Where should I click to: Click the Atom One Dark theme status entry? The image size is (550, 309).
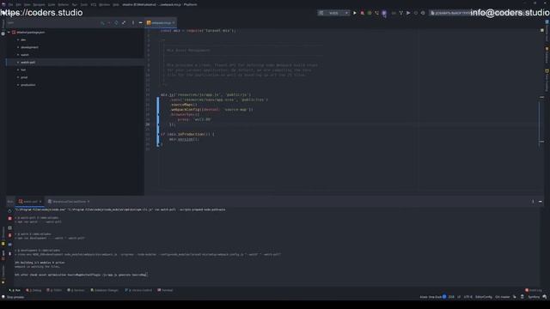[431, 297]
